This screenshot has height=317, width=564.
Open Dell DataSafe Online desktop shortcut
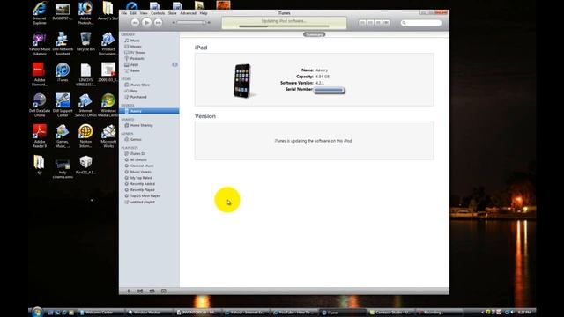[40, 106]
